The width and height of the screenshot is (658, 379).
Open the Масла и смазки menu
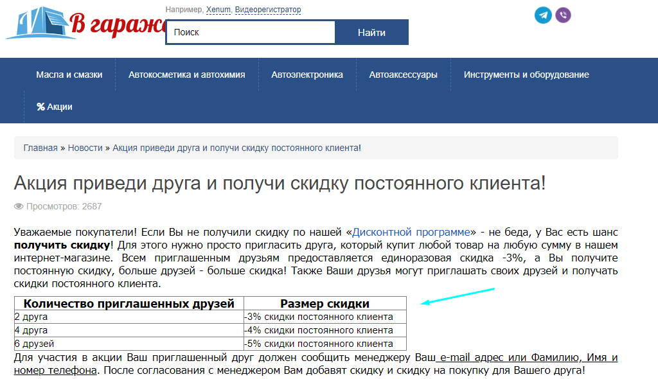[68, 74]
